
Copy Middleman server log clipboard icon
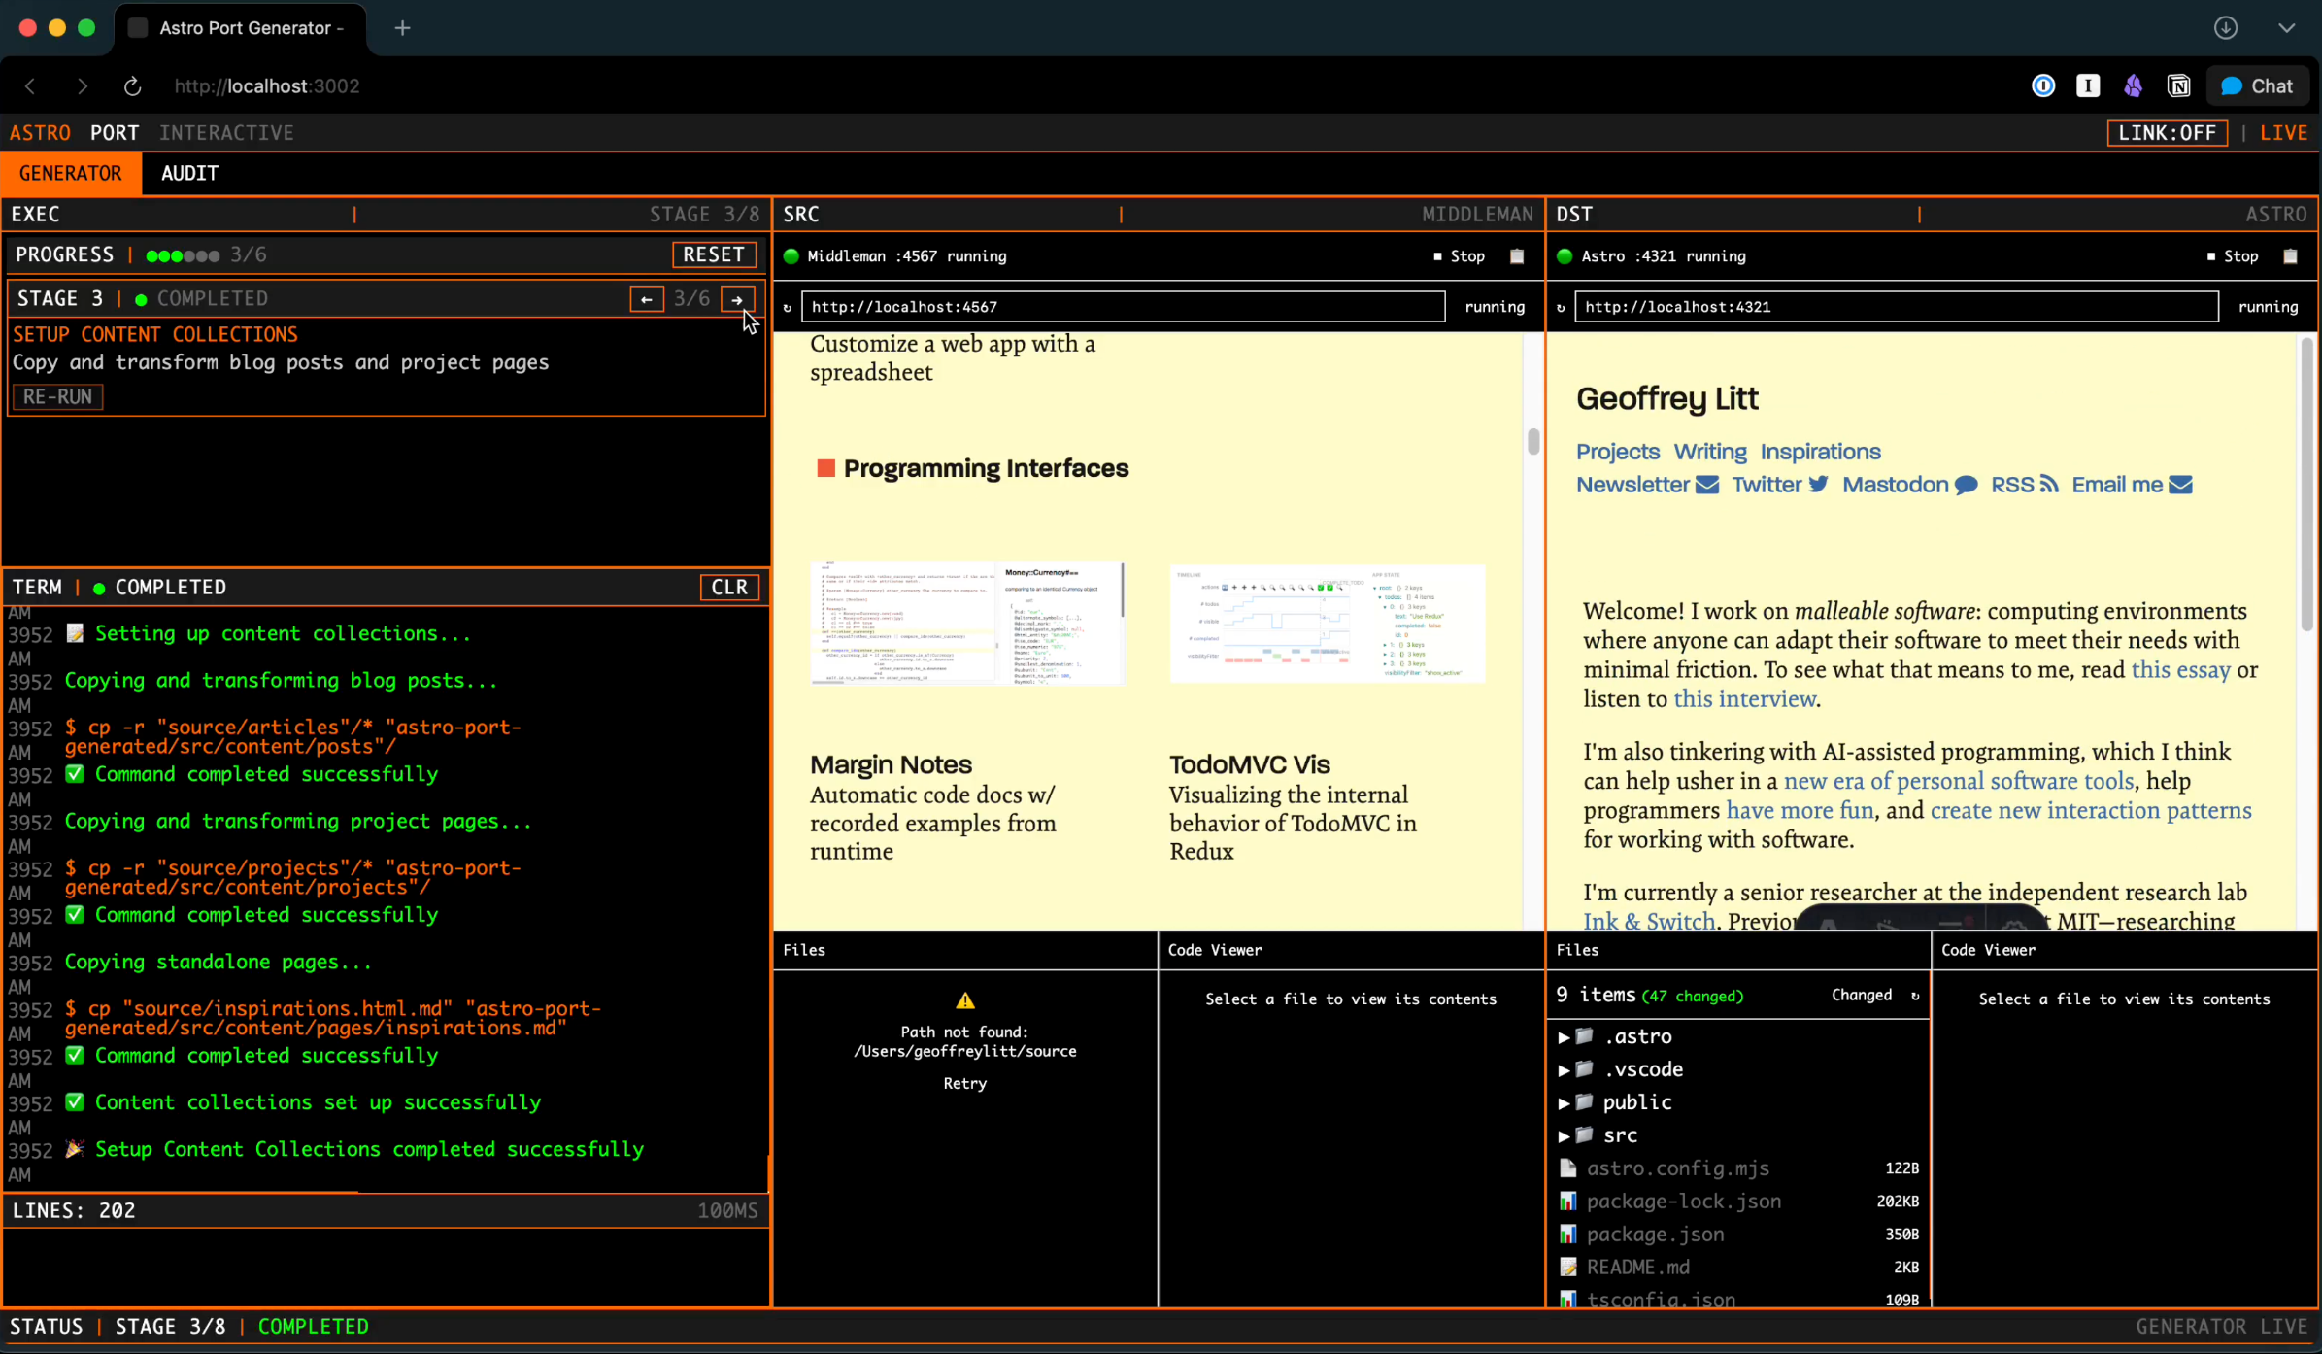coord(1517,256)
